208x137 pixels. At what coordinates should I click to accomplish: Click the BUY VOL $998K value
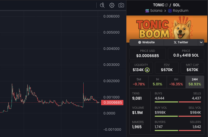tap(160, 112)
